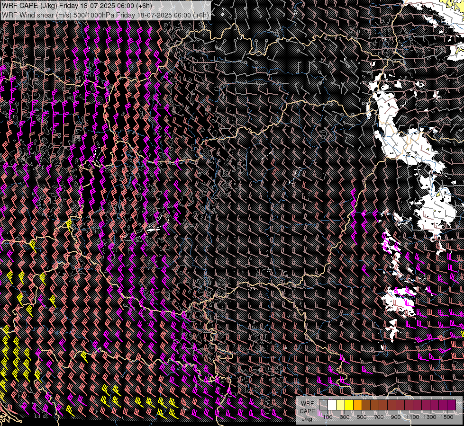Click the '1500' legend label
464x426 pixels.
(447, 417)
